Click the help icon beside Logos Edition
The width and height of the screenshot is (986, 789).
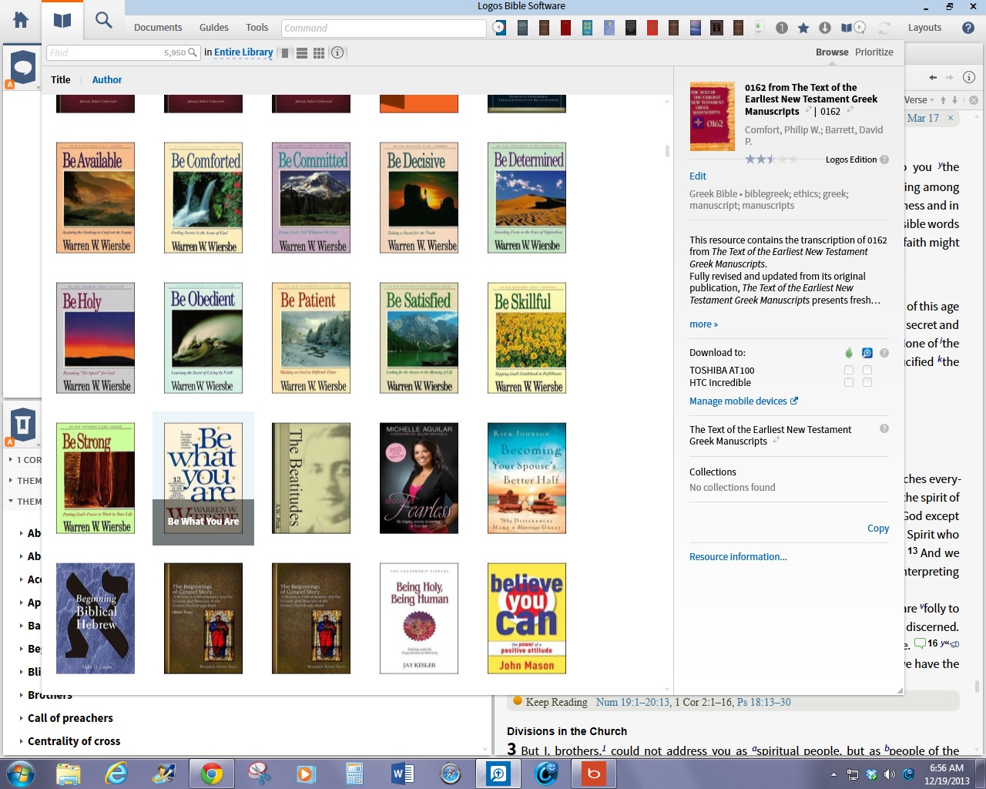(x=884, y=159)
